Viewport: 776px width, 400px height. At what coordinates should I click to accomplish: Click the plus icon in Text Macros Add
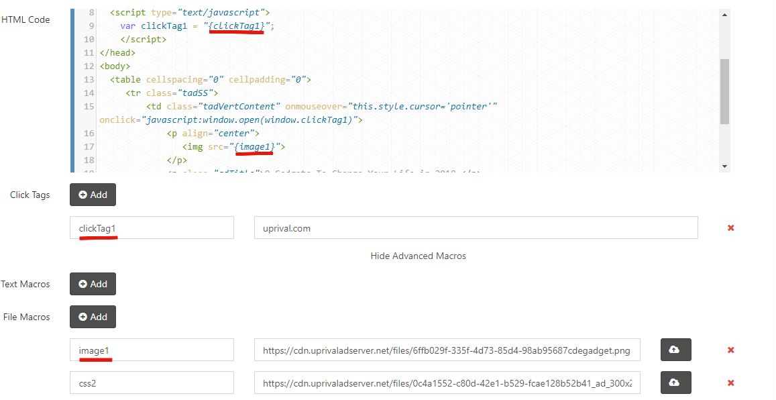83,284
